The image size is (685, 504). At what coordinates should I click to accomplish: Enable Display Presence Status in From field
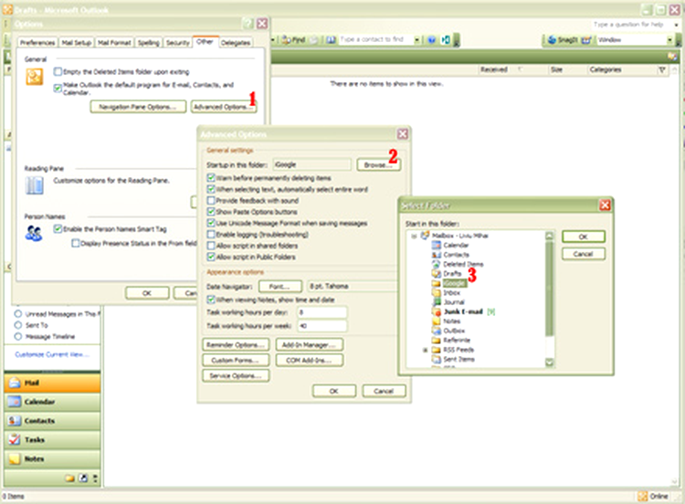(76, 243)
